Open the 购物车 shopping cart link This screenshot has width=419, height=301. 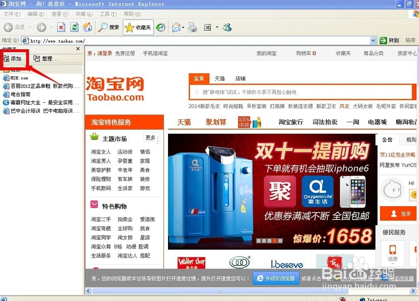[306, 53]
